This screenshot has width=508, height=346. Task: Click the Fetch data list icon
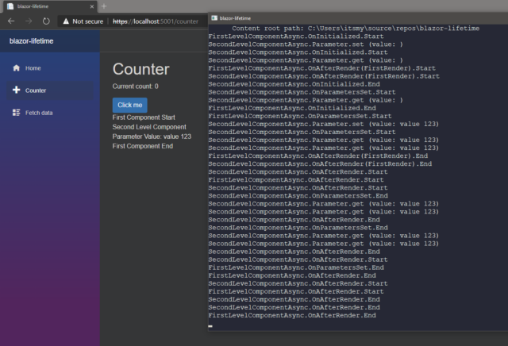click(x=16, y=113)
